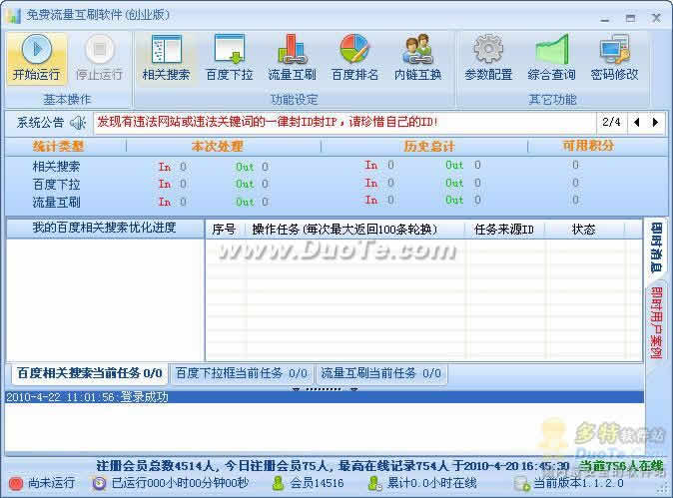Open the 相关搜索 function

pyautogui.click(x=166, y=58)
